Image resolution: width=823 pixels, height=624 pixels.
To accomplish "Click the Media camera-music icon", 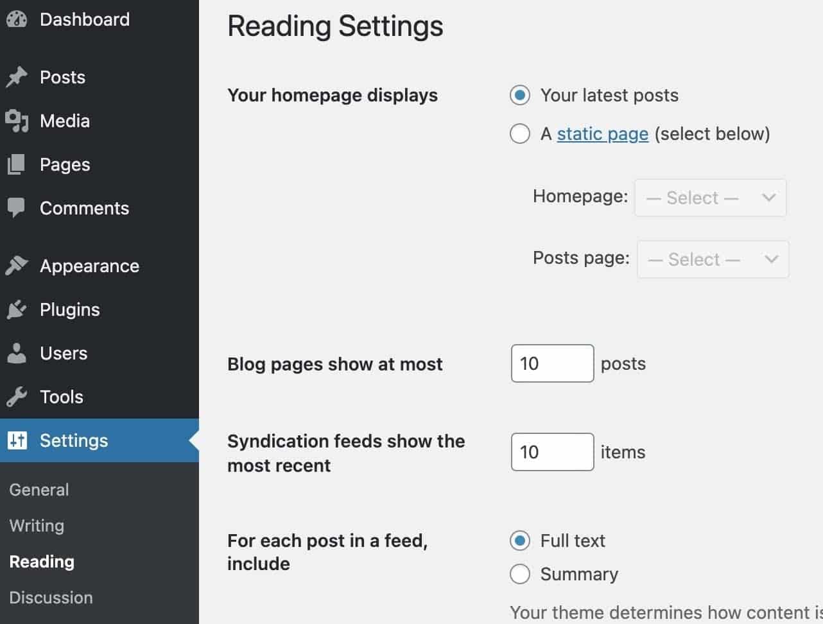I will tap(17, 121).
